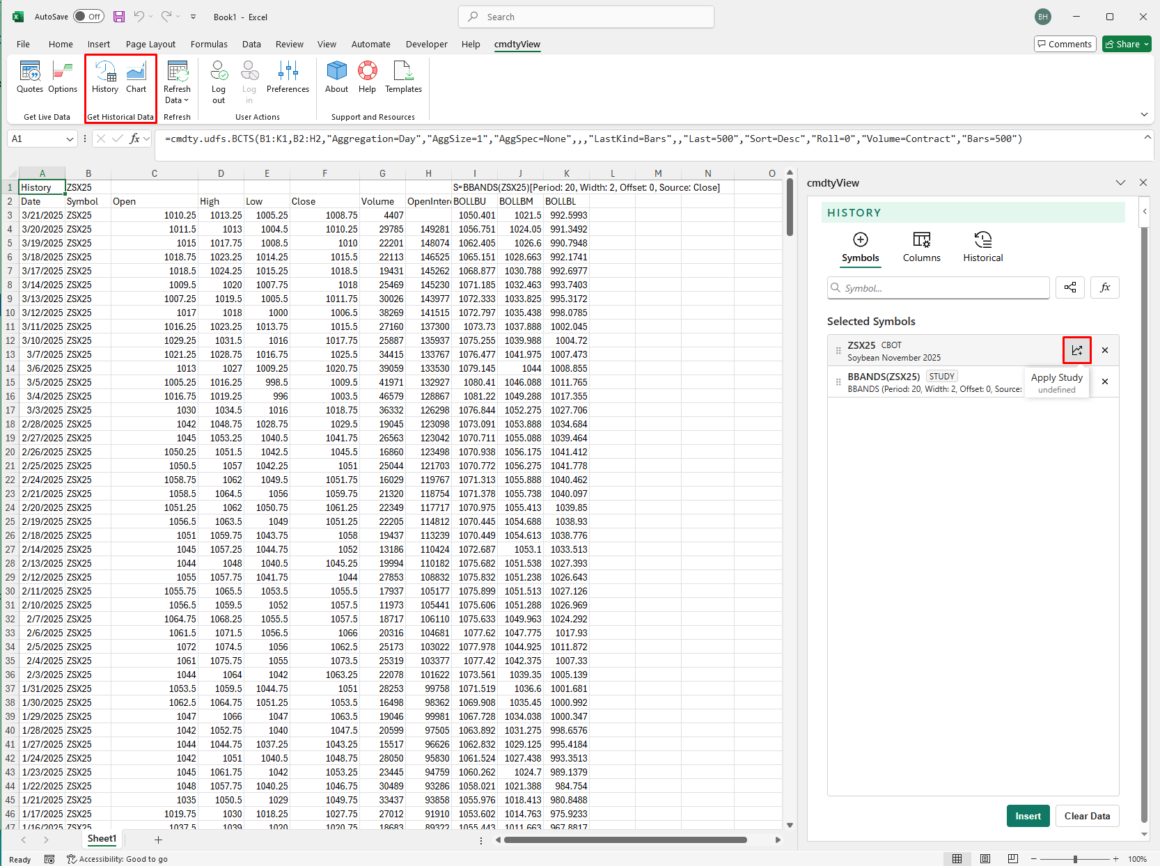Customize Quick Access Toolbar dropdown
Image resolution: width=1160 pixels, height=866 pixels.
[193, 17]
